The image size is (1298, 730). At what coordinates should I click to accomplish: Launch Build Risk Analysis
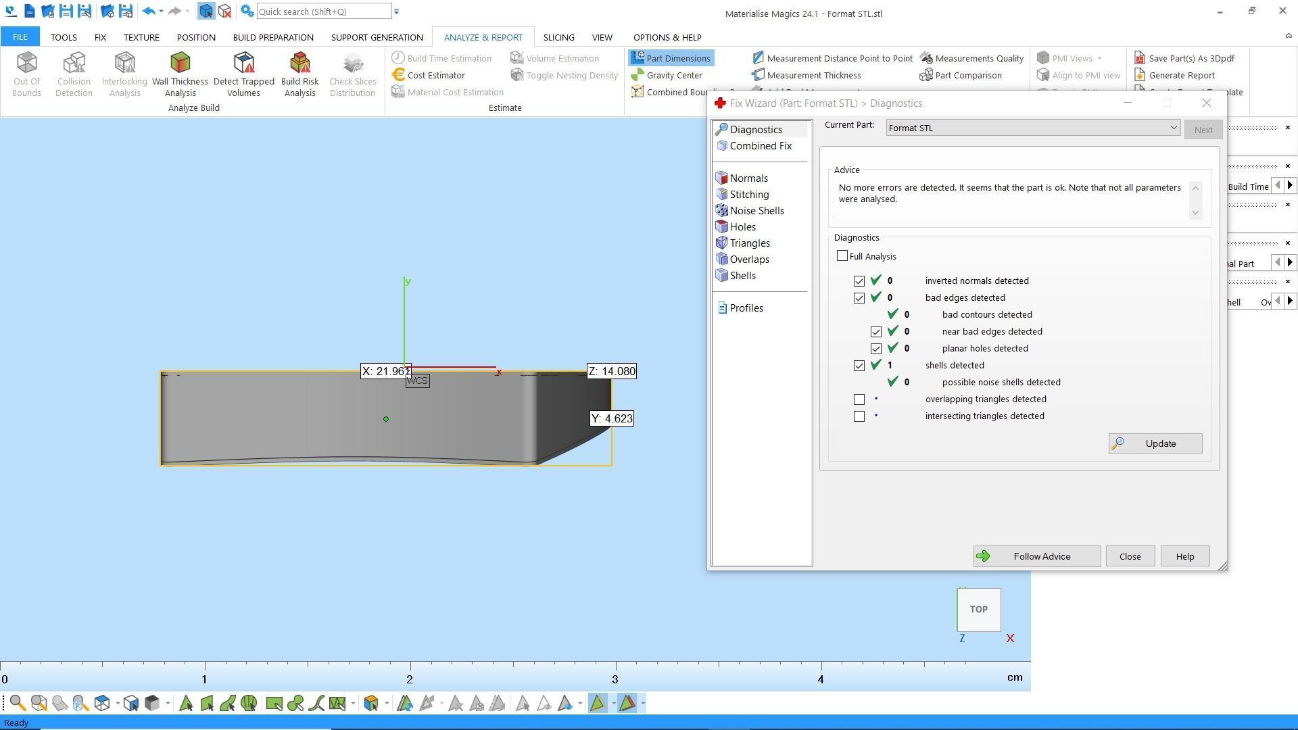pyautogui.click(x=299, y=74)
